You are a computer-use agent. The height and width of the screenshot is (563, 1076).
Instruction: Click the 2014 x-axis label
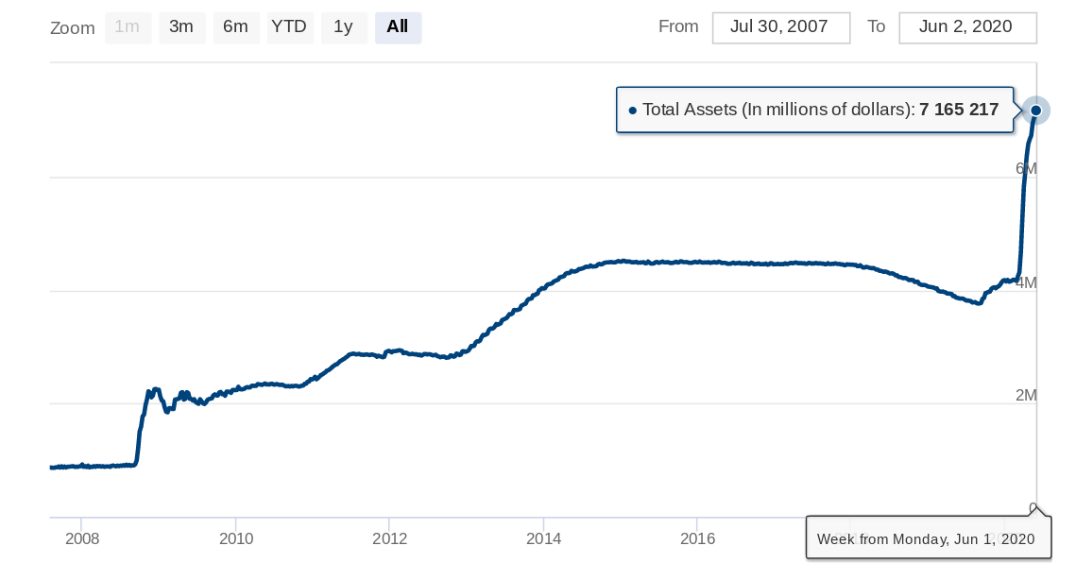[x=543, y=538]
